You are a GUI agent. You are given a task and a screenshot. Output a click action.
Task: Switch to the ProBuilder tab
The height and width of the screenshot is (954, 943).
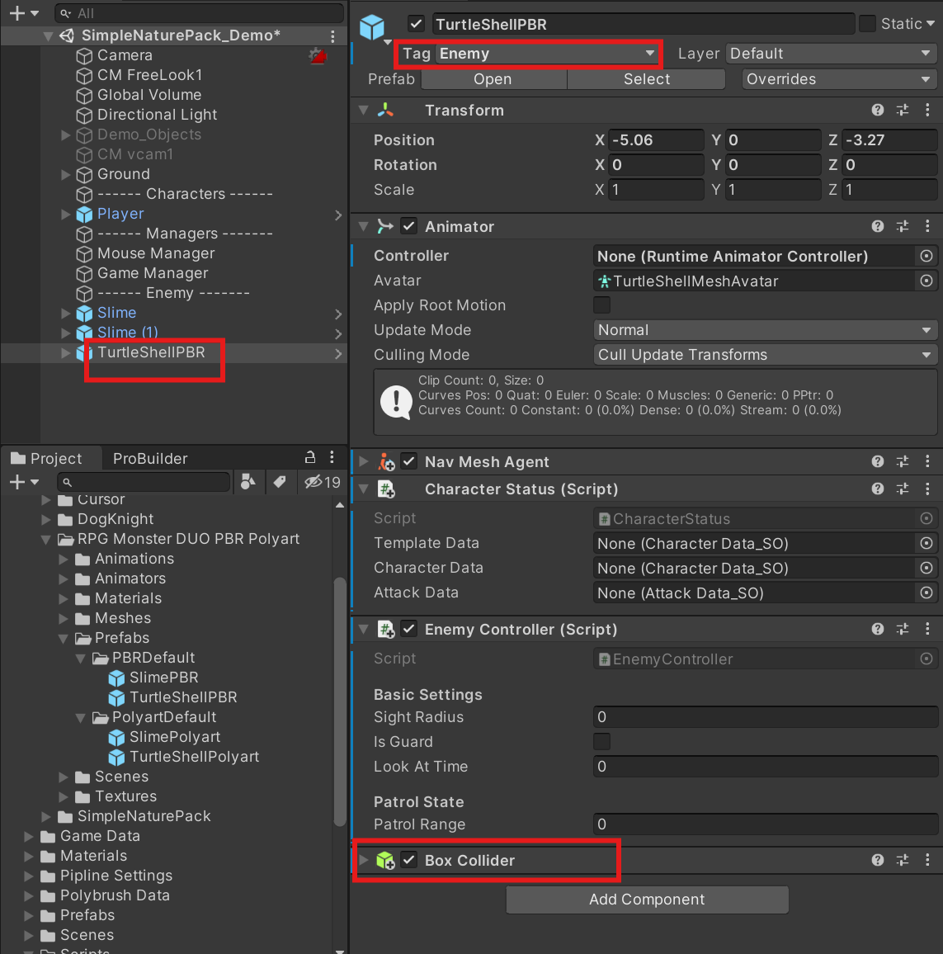coord(150,458)
